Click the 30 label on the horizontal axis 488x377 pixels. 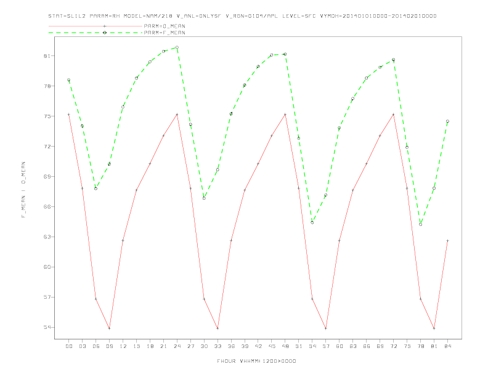204,346
